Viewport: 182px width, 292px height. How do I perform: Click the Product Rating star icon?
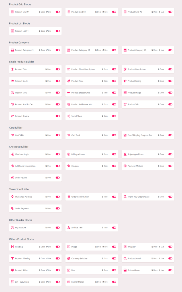125,81
